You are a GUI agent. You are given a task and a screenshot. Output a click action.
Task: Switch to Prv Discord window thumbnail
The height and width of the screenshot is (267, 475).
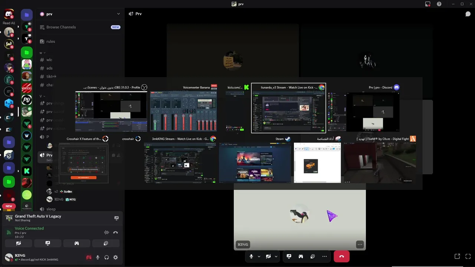[x=364, y=111]
